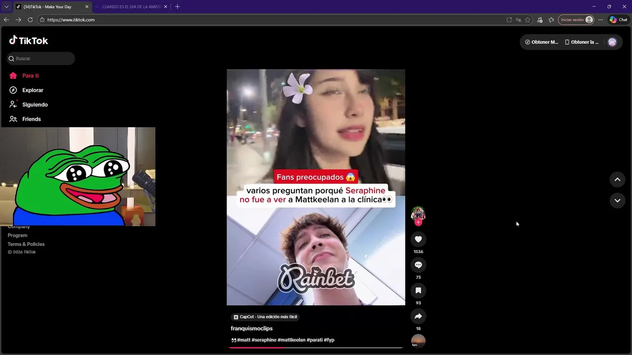632x355 pixels.
Task: Click the 18 shares count
Action: (418, 328)
